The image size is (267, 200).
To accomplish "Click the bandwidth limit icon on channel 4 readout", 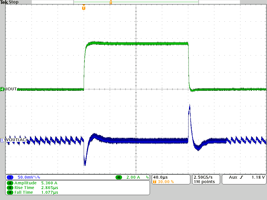I will 147,177.
